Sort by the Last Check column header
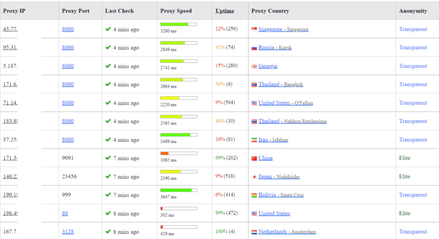Screen dimensions: 439x239 click(119, 11)
